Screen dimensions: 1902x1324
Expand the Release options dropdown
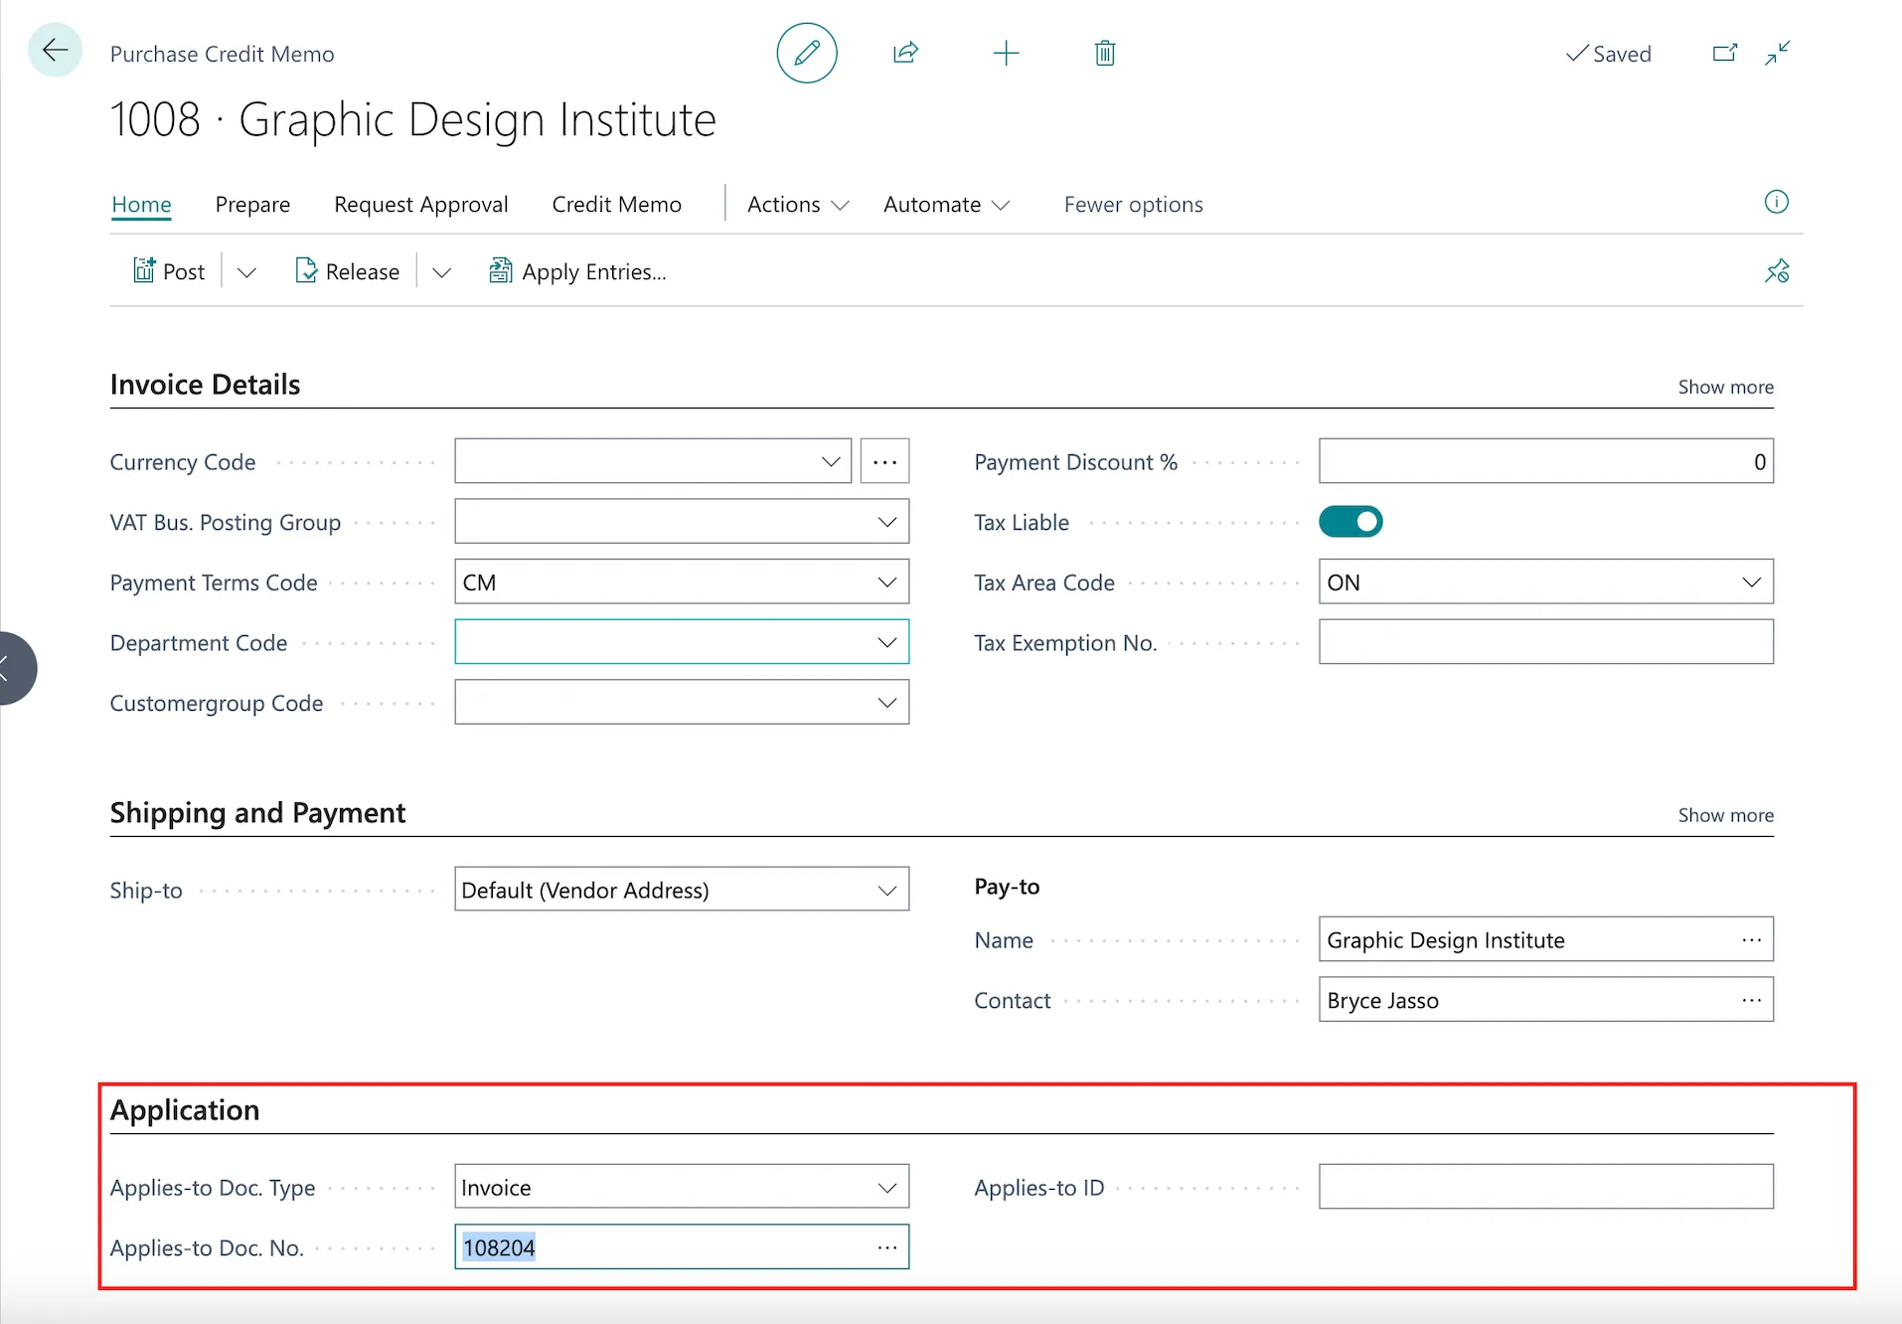click(442, 271)
